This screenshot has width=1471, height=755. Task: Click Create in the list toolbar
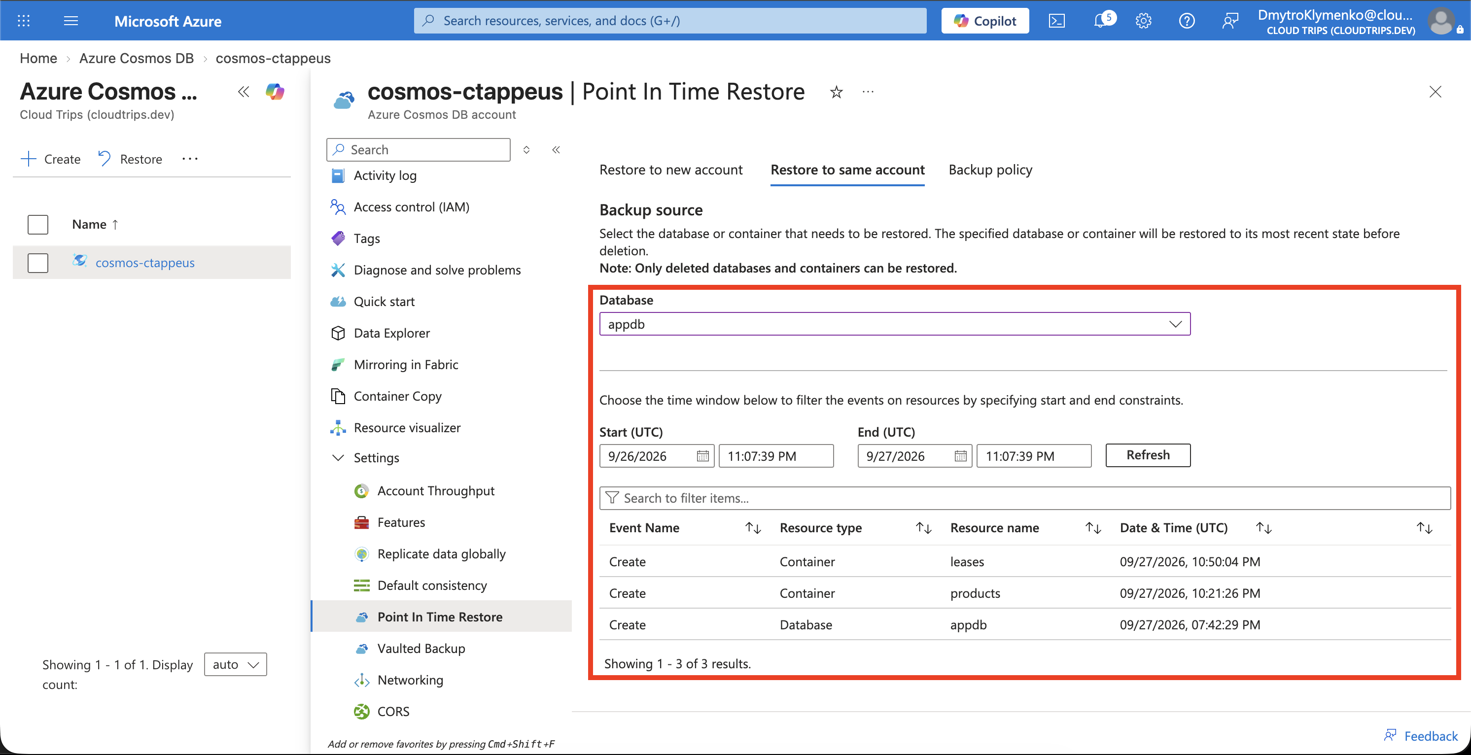51,159
